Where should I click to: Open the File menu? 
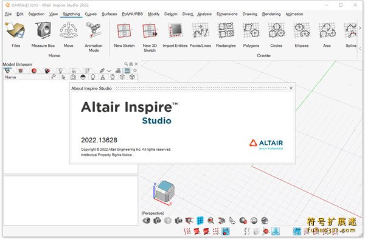point(8,14)
